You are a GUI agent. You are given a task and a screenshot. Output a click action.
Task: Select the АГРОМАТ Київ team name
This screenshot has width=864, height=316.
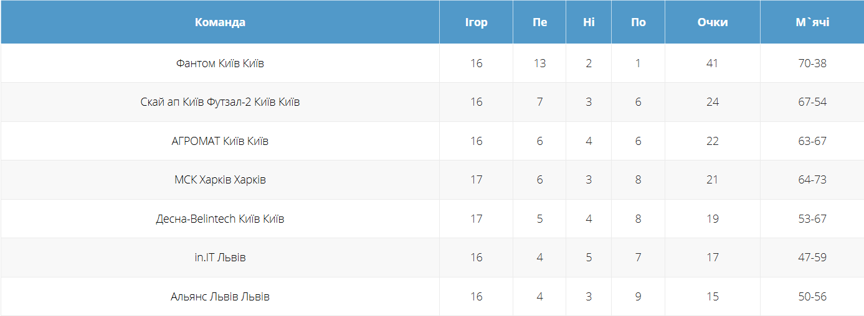pyautogui.click(x=220, y=141)
